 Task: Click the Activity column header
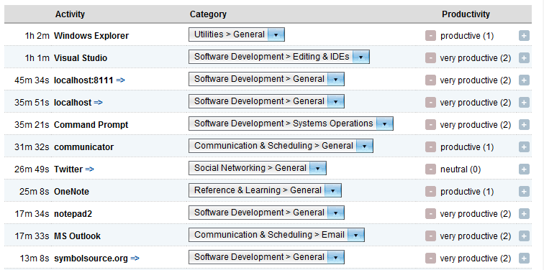click(x=70, y=14)
